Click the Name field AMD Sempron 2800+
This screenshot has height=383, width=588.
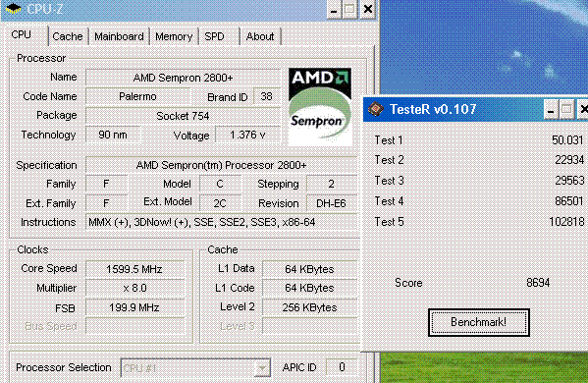click(183, 78)
